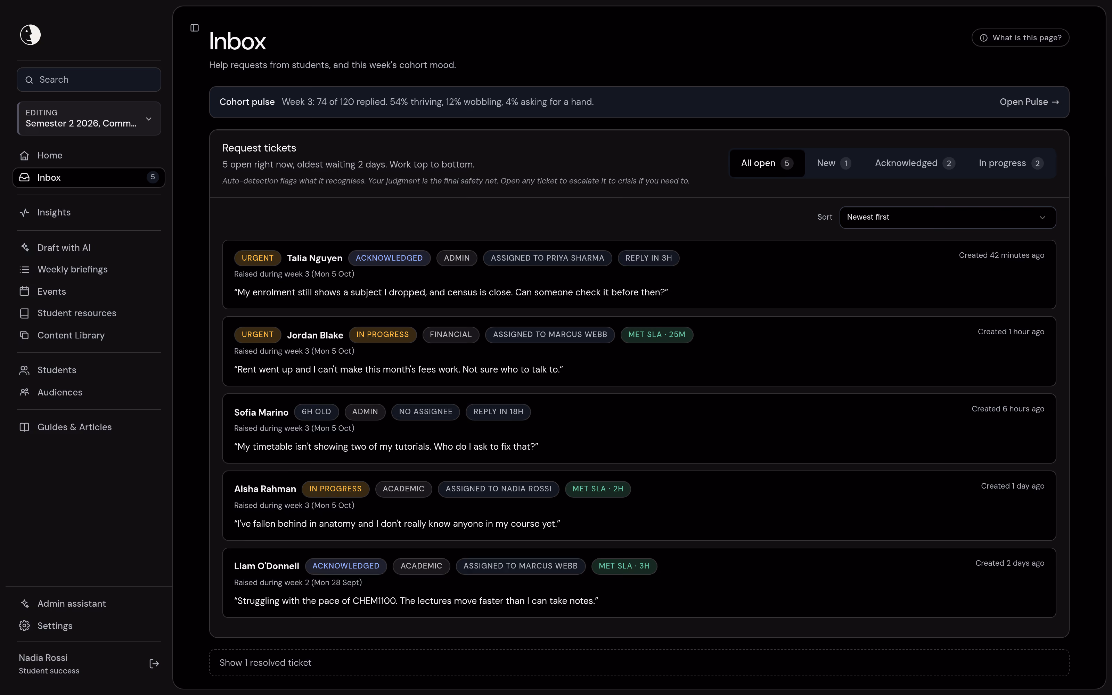Click the Admin assistant sparkle icon

(24, 604)
